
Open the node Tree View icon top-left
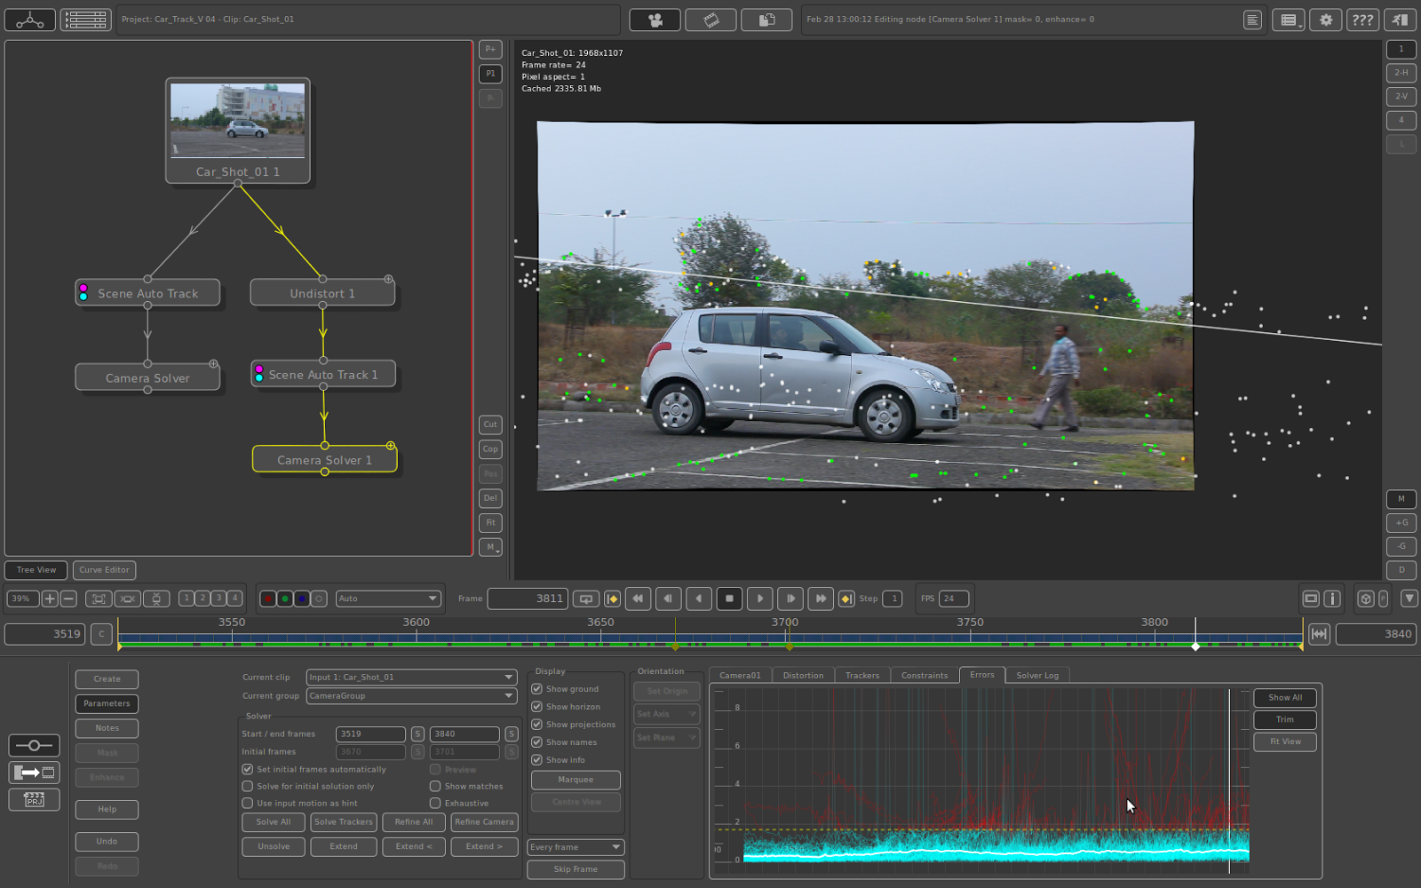pos(29,19)
